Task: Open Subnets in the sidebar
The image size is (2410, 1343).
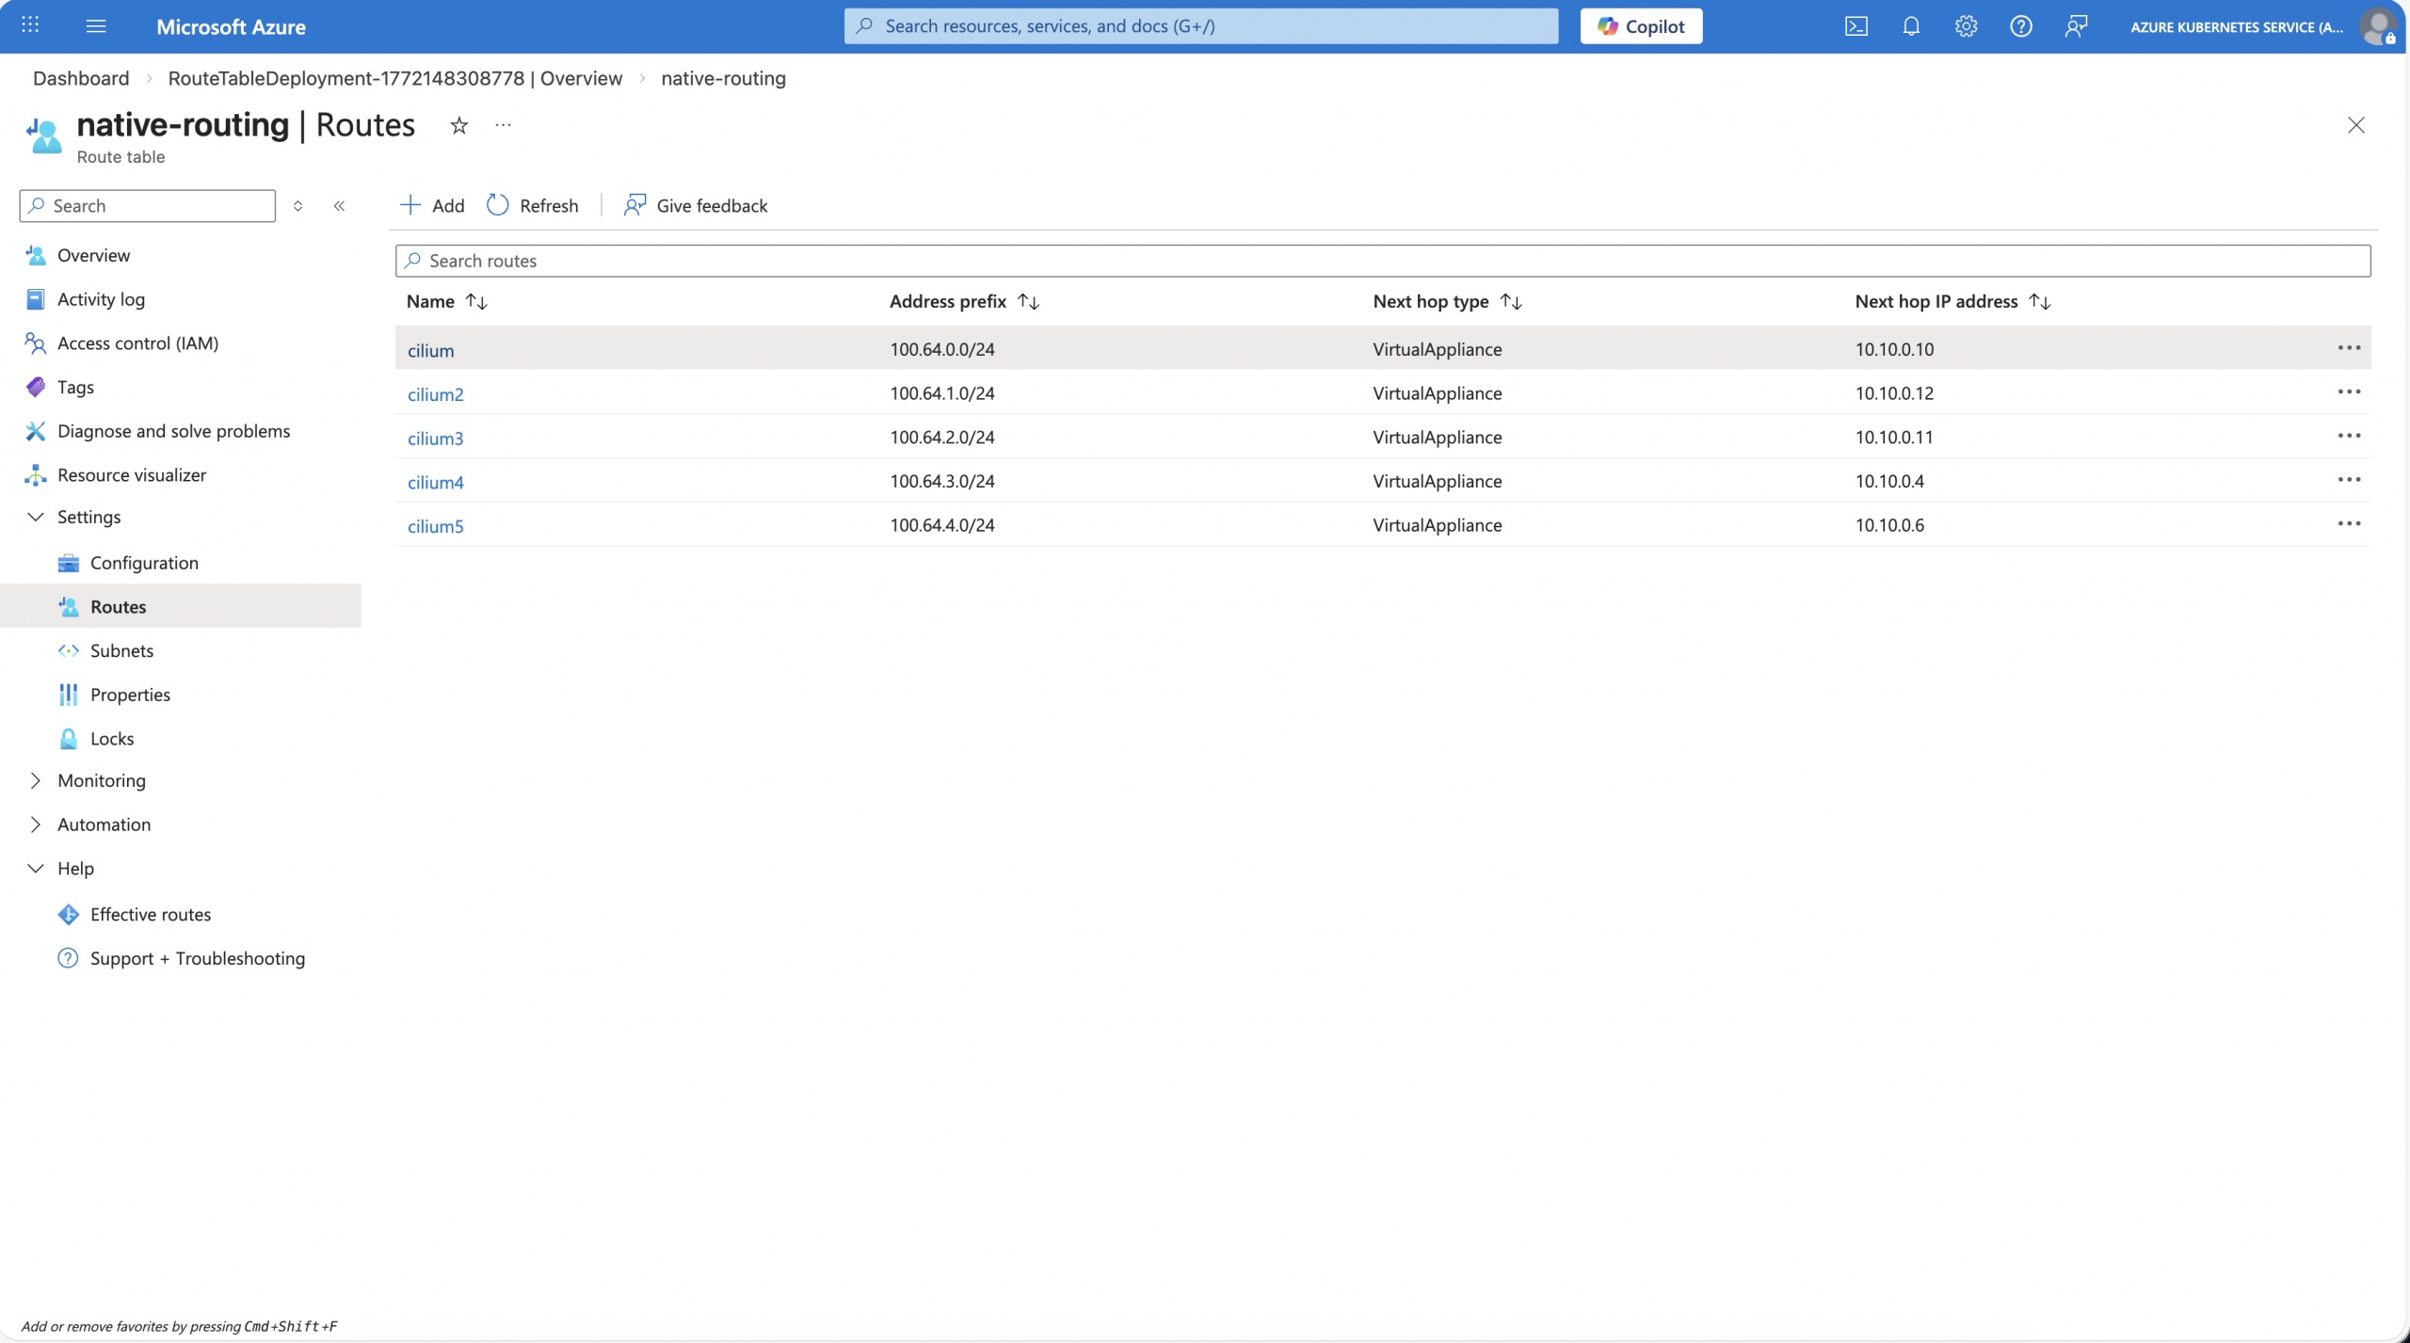Action: 121,650
